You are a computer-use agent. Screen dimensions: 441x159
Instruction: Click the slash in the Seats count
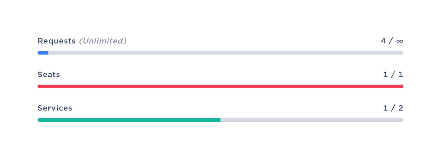pos(393,75)
